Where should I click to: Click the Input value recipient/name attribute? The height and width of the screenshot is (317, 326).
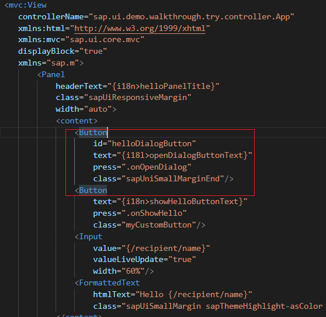tap(151, 248)
